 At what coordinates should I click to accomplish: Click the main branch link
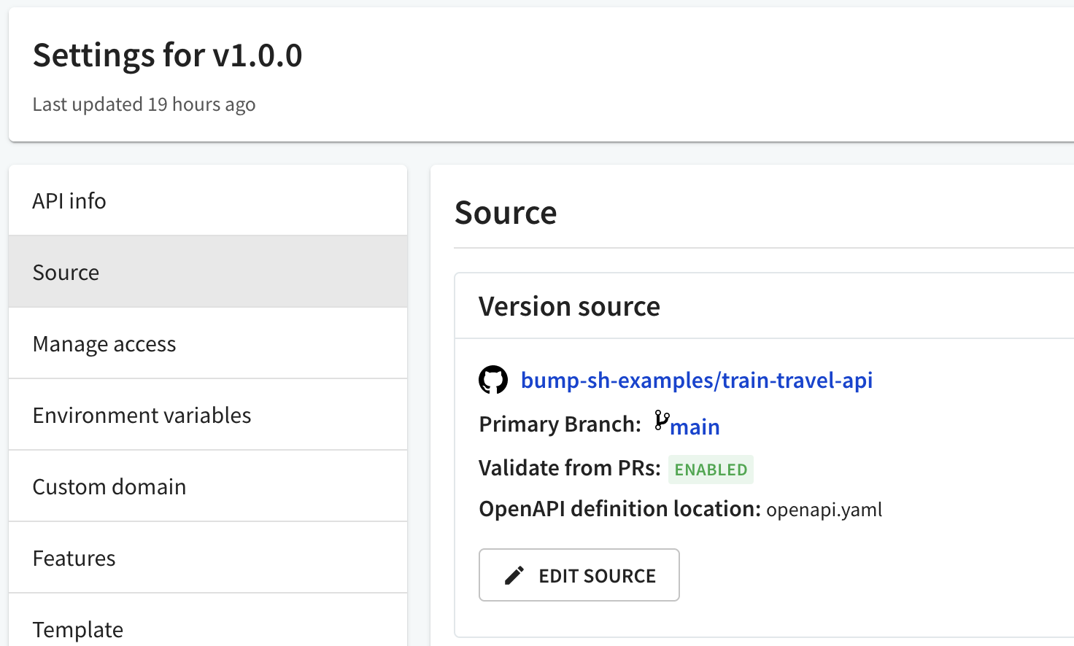pyautogui.click(x=695, y=427)
